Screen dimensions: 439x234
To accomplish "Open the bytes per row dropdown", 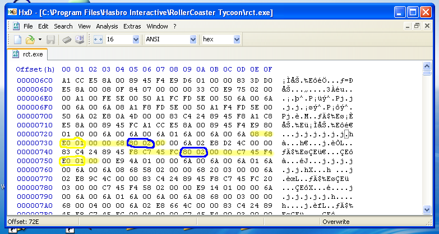I will click(136, 40).
